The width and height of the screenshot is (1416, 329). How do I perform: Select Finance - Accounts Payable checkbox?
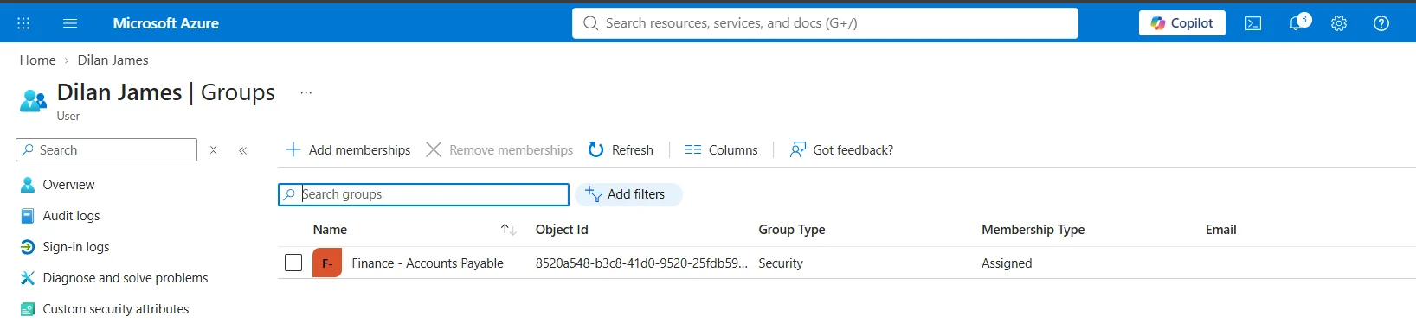pyautogui.click(x=293, y=263)
